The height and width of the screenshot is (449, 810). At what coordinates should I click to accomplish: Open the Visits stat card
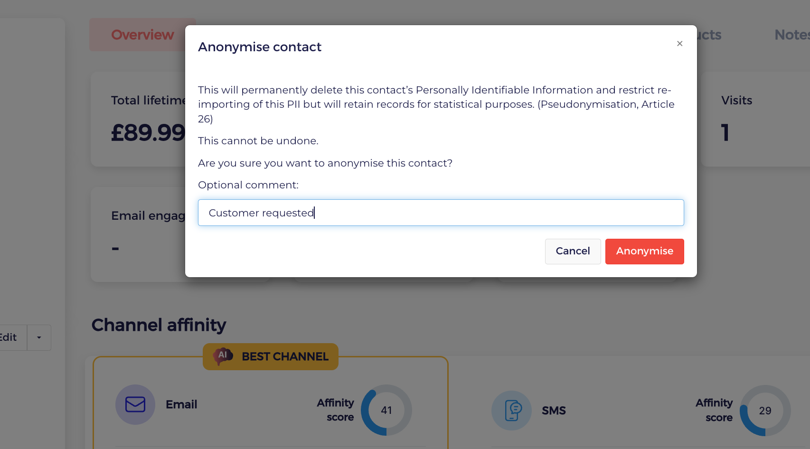[755, 119]
